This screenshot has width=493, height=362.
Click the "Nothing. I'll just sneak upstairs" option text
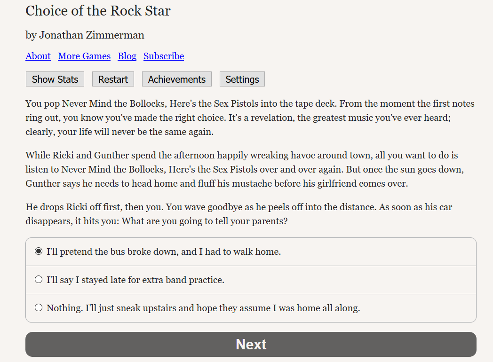pos(203,308)
